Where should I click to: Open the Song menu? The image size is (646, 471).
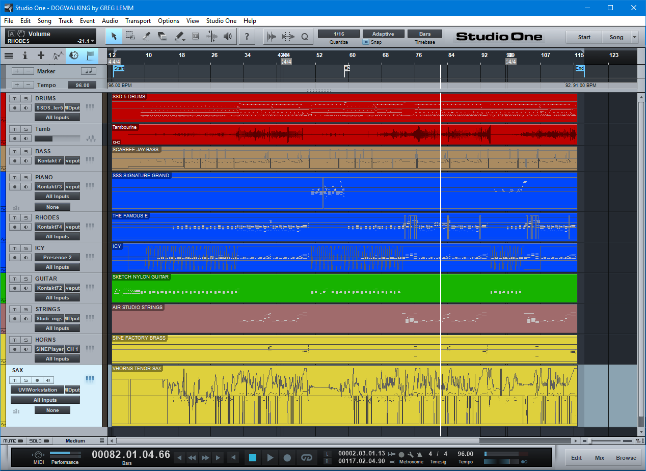pyautogui.click(x=44, y=21)
